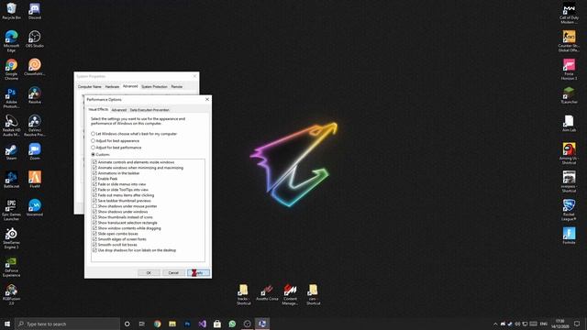Screen dimensions: 587x330
Task: Click the Apply button
Action: (x=198, y=273)
